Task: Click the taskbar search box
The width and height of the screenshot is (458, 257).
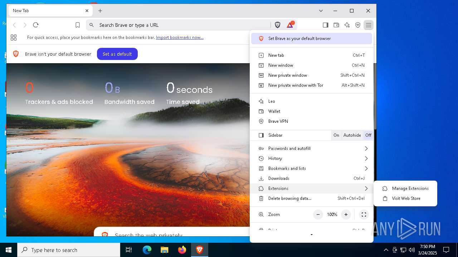Action: coord(69,250)
